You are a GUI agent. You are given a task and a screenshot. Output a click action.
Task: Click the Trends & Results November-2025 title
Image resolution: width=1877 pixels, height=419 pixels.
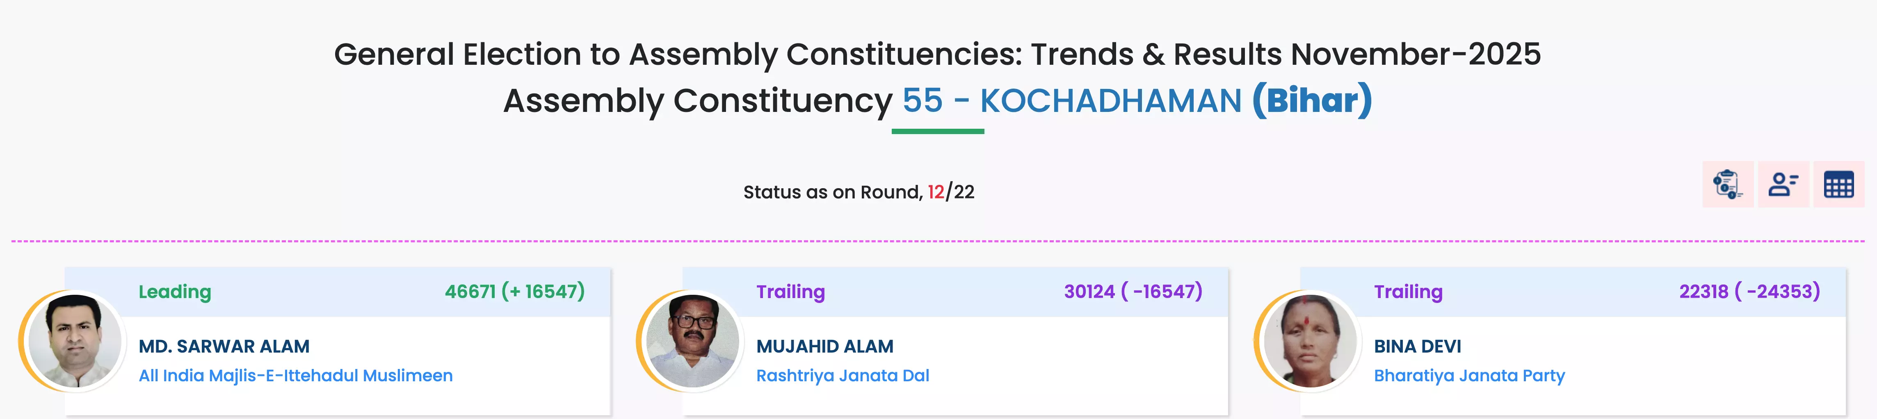tap(1286, 55)
